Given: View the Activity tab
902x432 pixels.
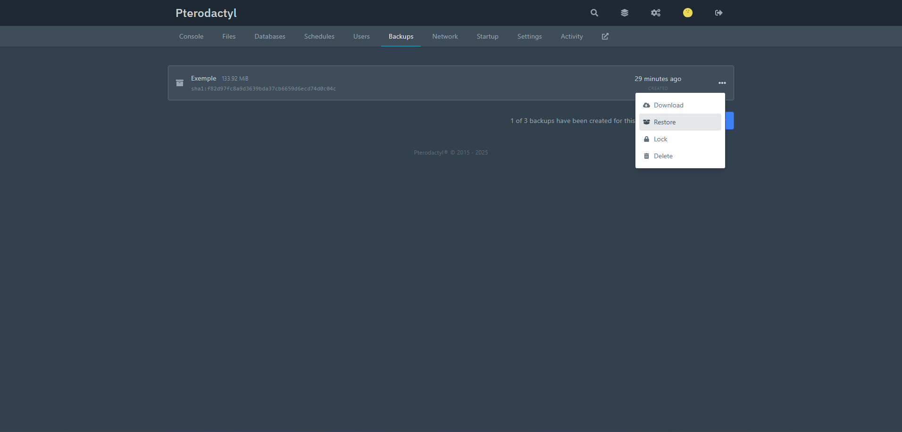Looking at the screenshot, I should 572,36.
